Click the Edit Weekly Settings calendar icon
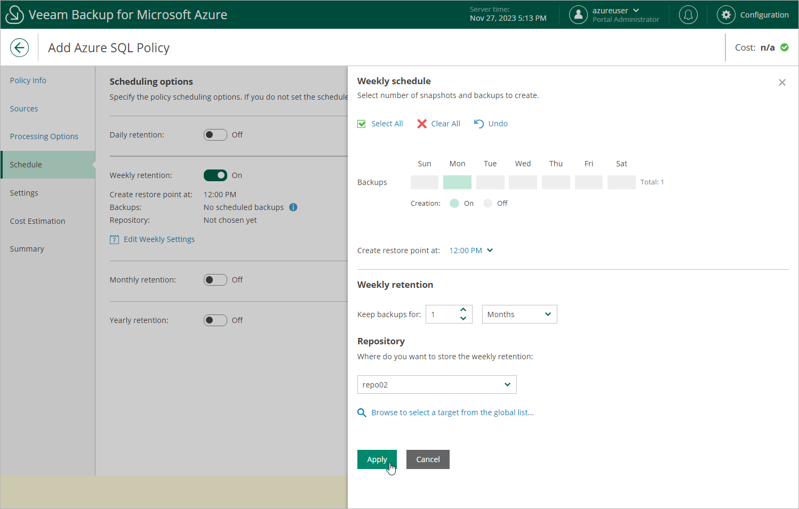The width and height of the screenshot is (799, 509). [114, 240]
